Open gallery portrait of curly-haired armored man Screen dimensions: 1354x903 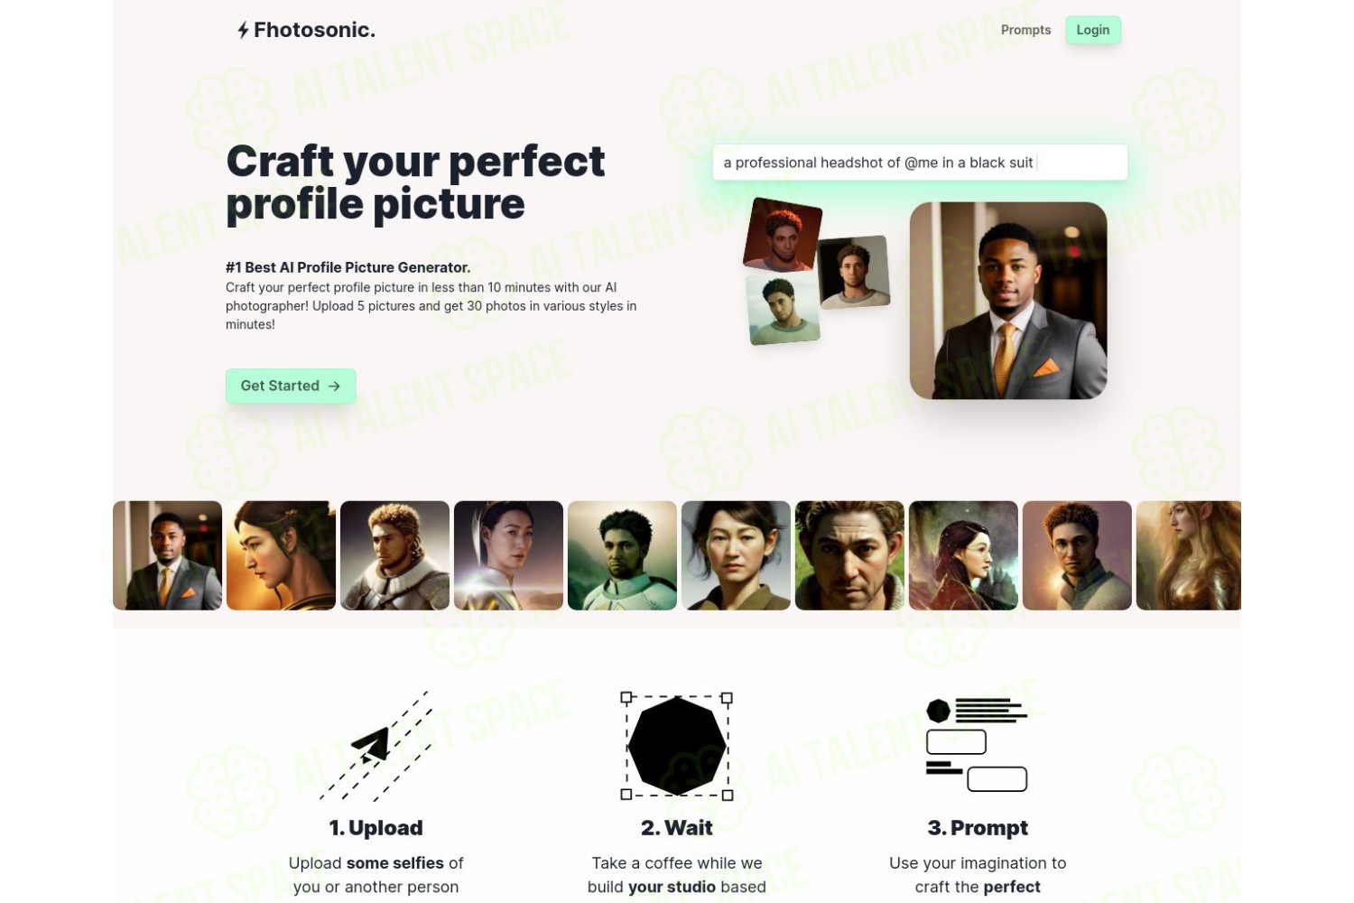point(394,555)
